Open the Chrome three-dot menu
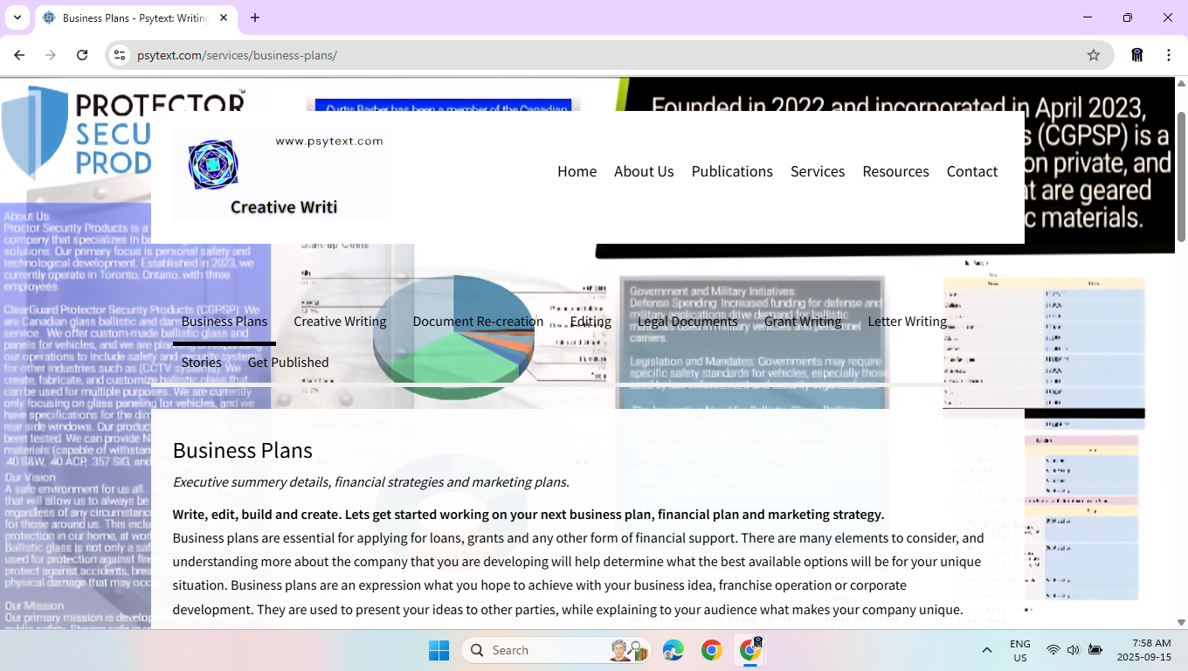Viewport: 1188px width, 671px height. pos(1169,55)
